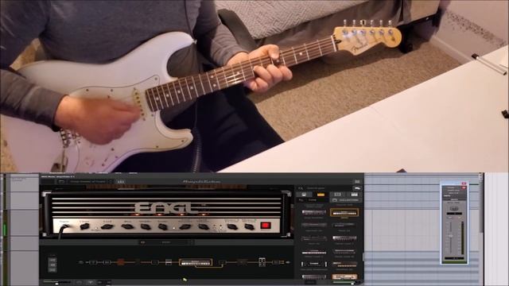Click the volume fader in the DAW mixer strip
Viewport: 509px width, 286px height.
point(451,236)
